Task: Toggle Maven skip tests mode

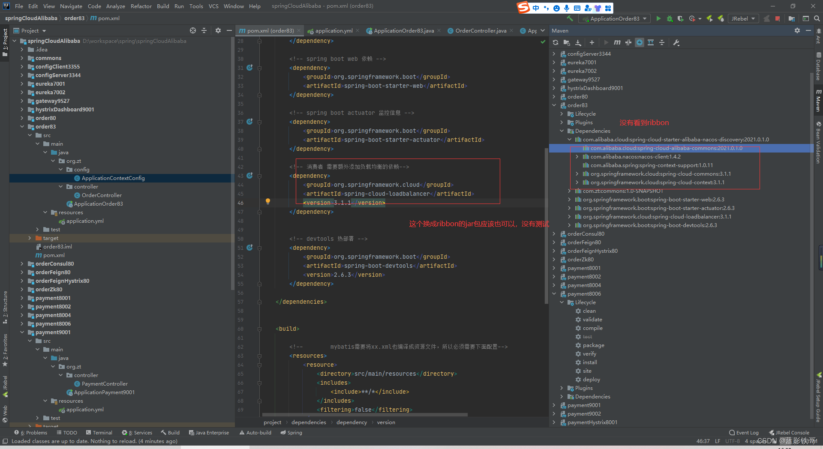Action: pos(640,42)
